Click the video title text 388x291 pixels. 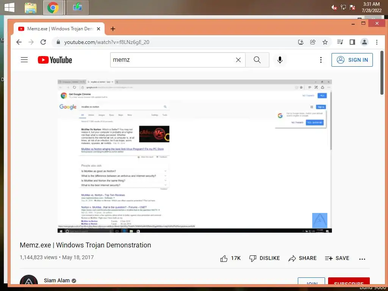click(x=85, y=245)
